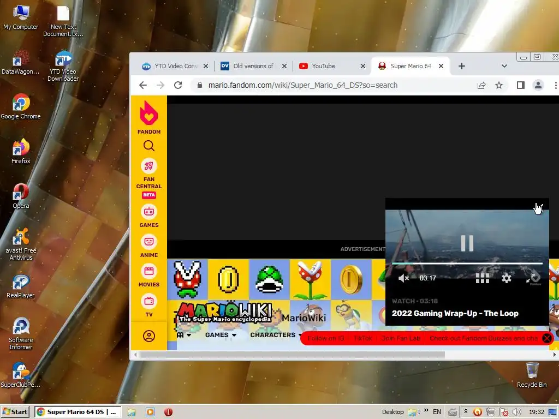Unmute the floating video player
This screenshot has width=559, height=419.
coord(403,278)
